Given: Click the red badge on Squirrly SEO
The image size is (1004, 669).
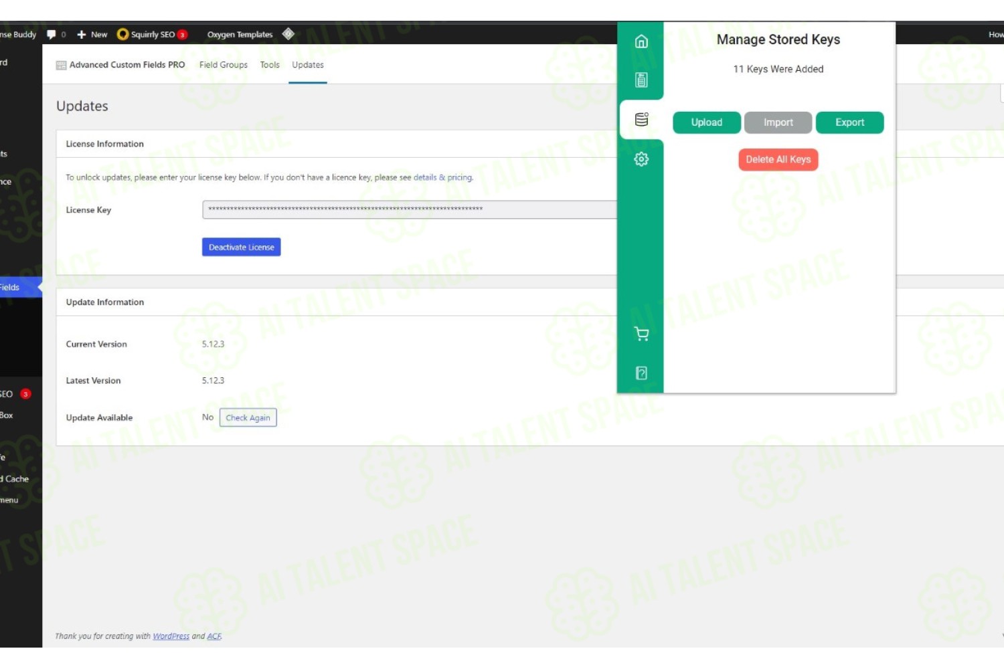Looking at the screenshot, I should click(x=182, y=35).
